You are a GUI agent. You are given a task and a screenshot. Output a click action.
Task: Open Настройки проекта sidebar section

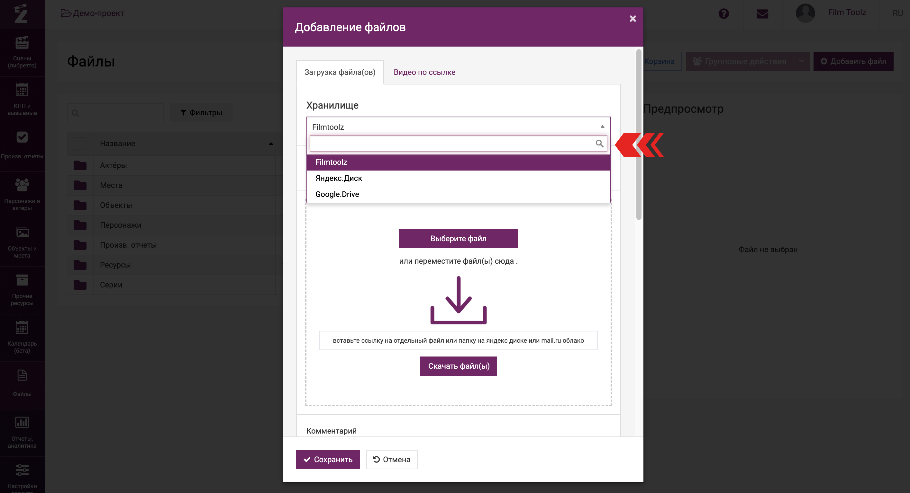22,476
